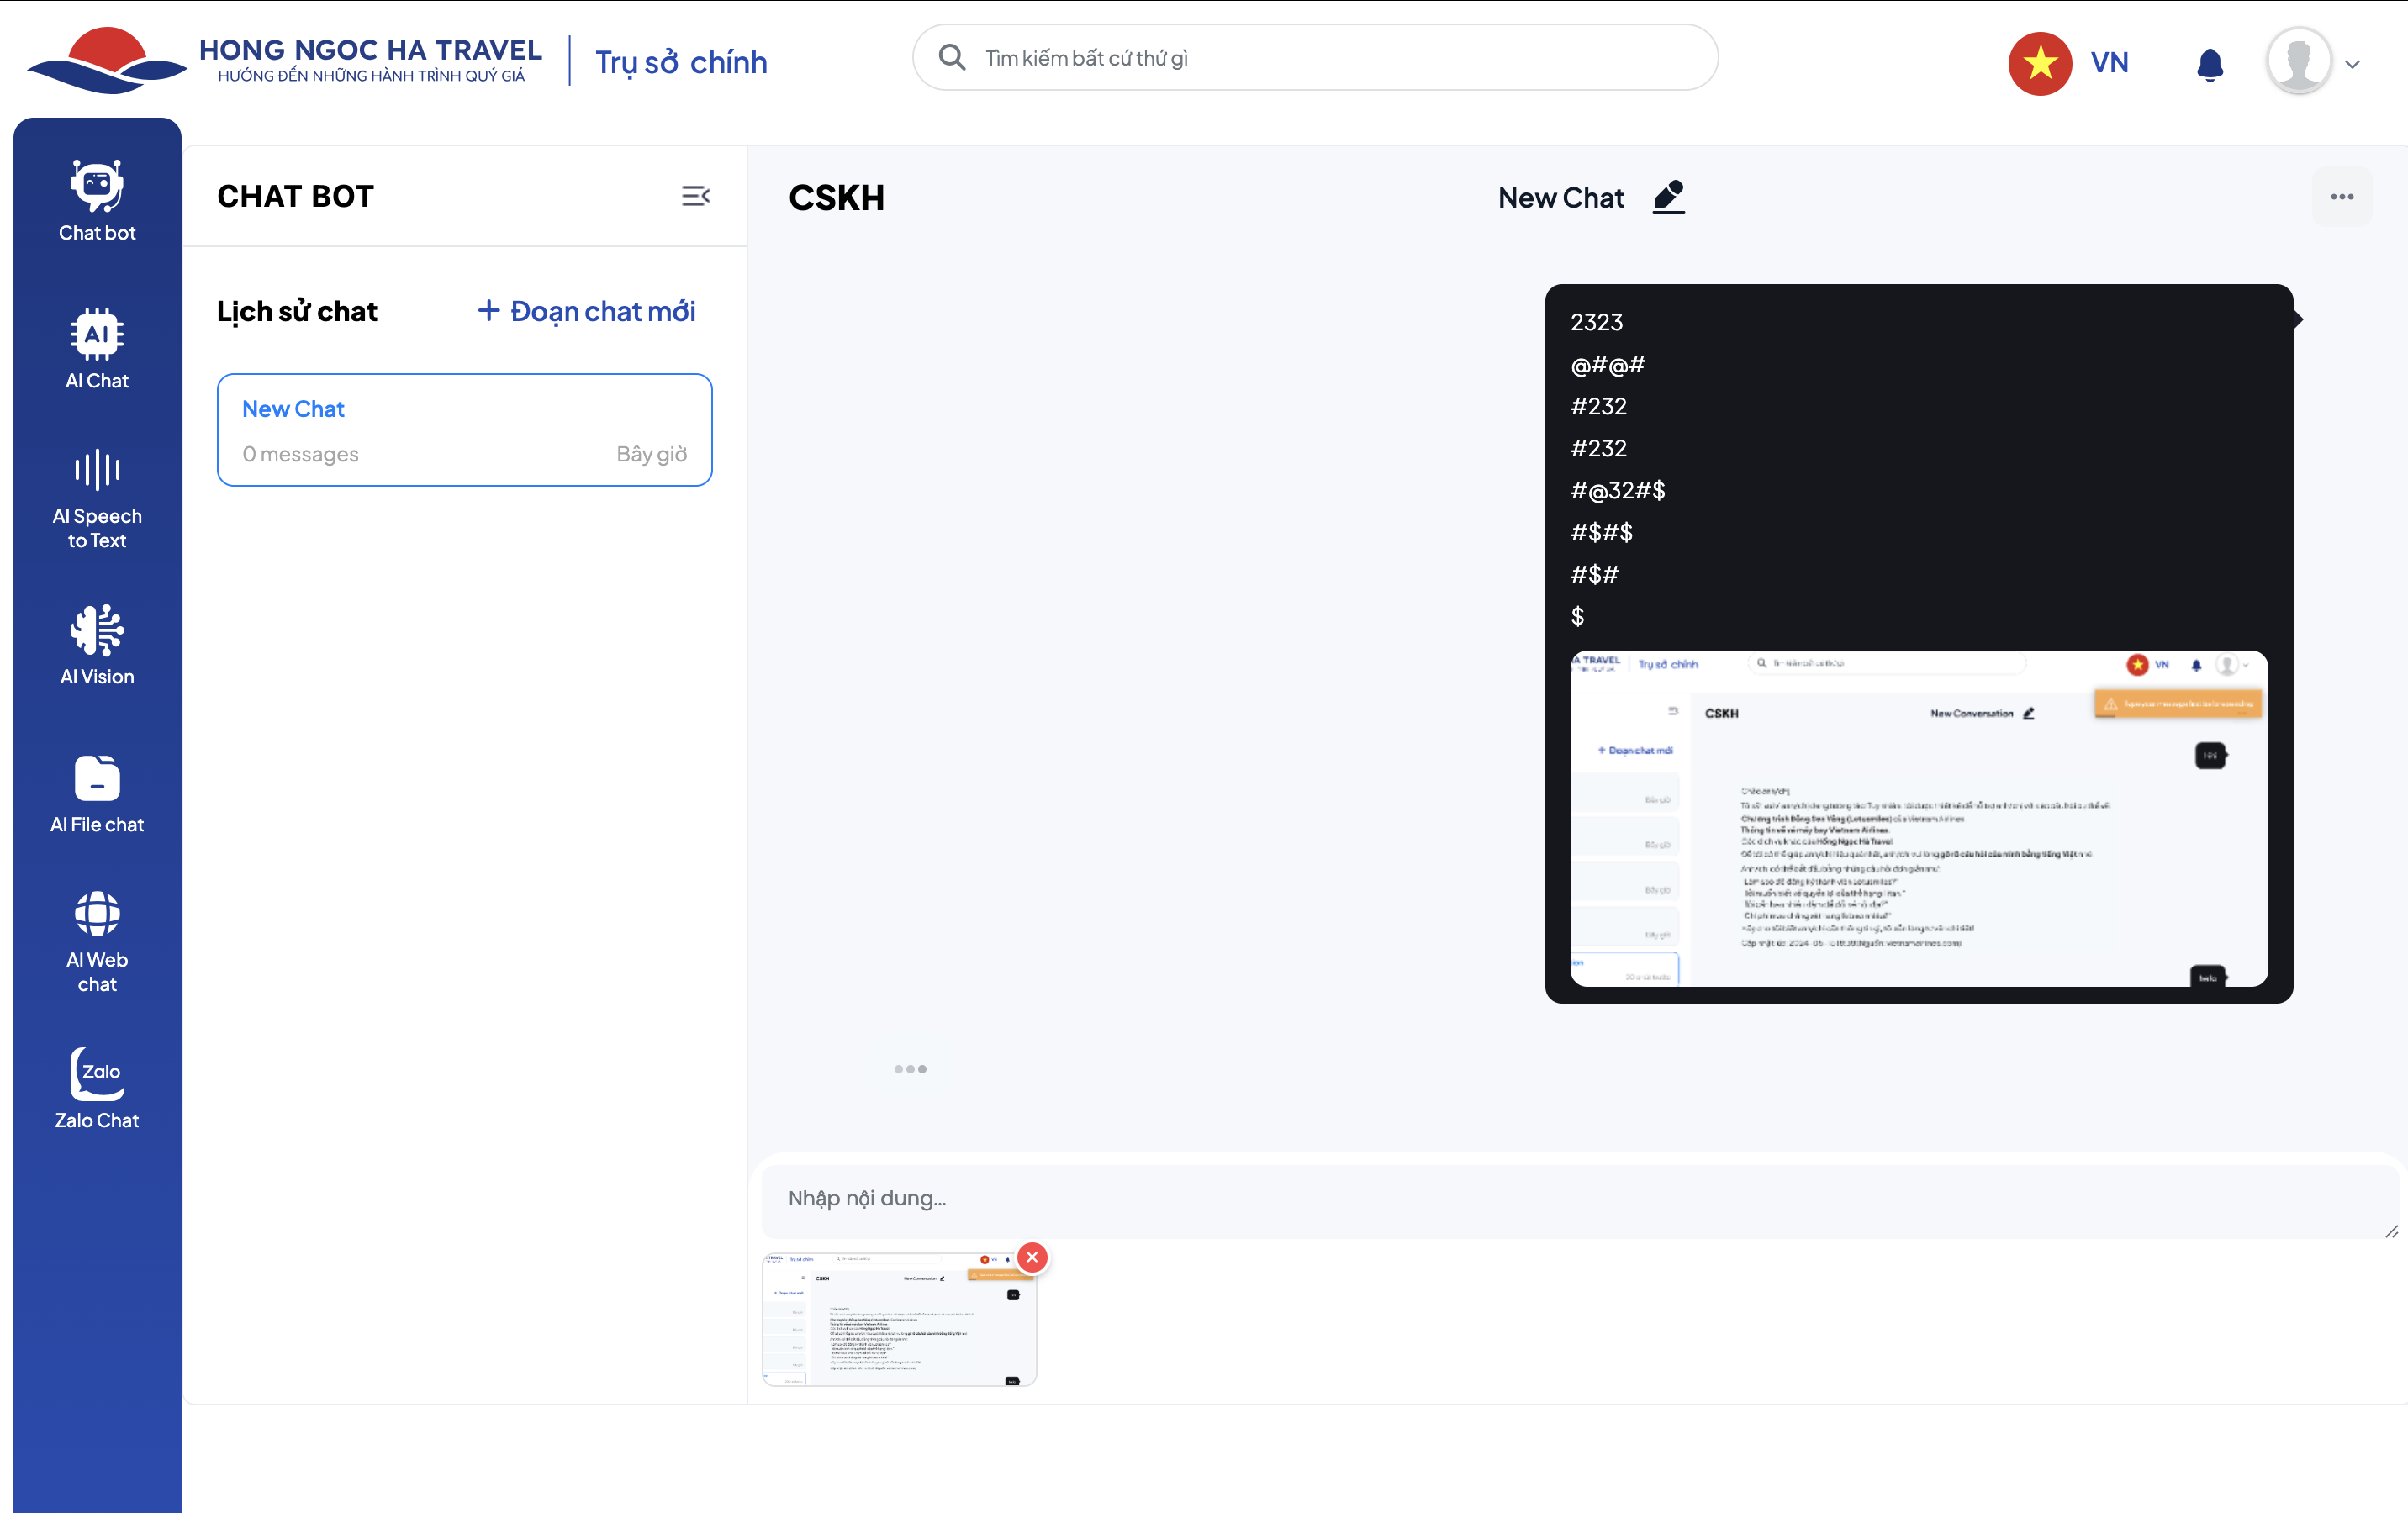This screenshot has height=1513, width=2408.
Task: Open the three-dots options menu
Action: point(2341,197)
